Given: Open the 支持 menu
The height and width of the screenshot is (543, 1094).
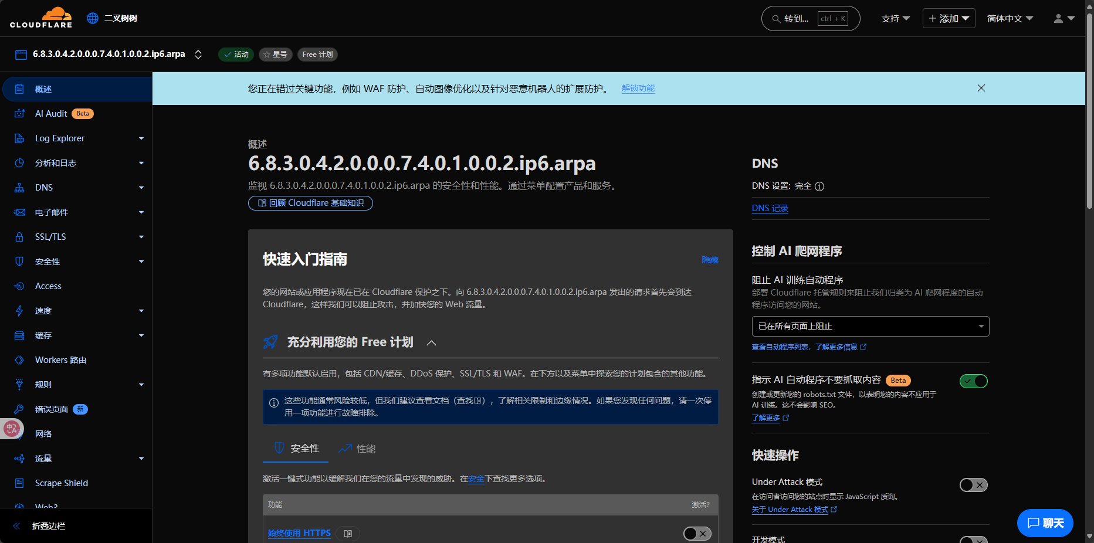Looking at the screenshot, I should pos(895,19).
